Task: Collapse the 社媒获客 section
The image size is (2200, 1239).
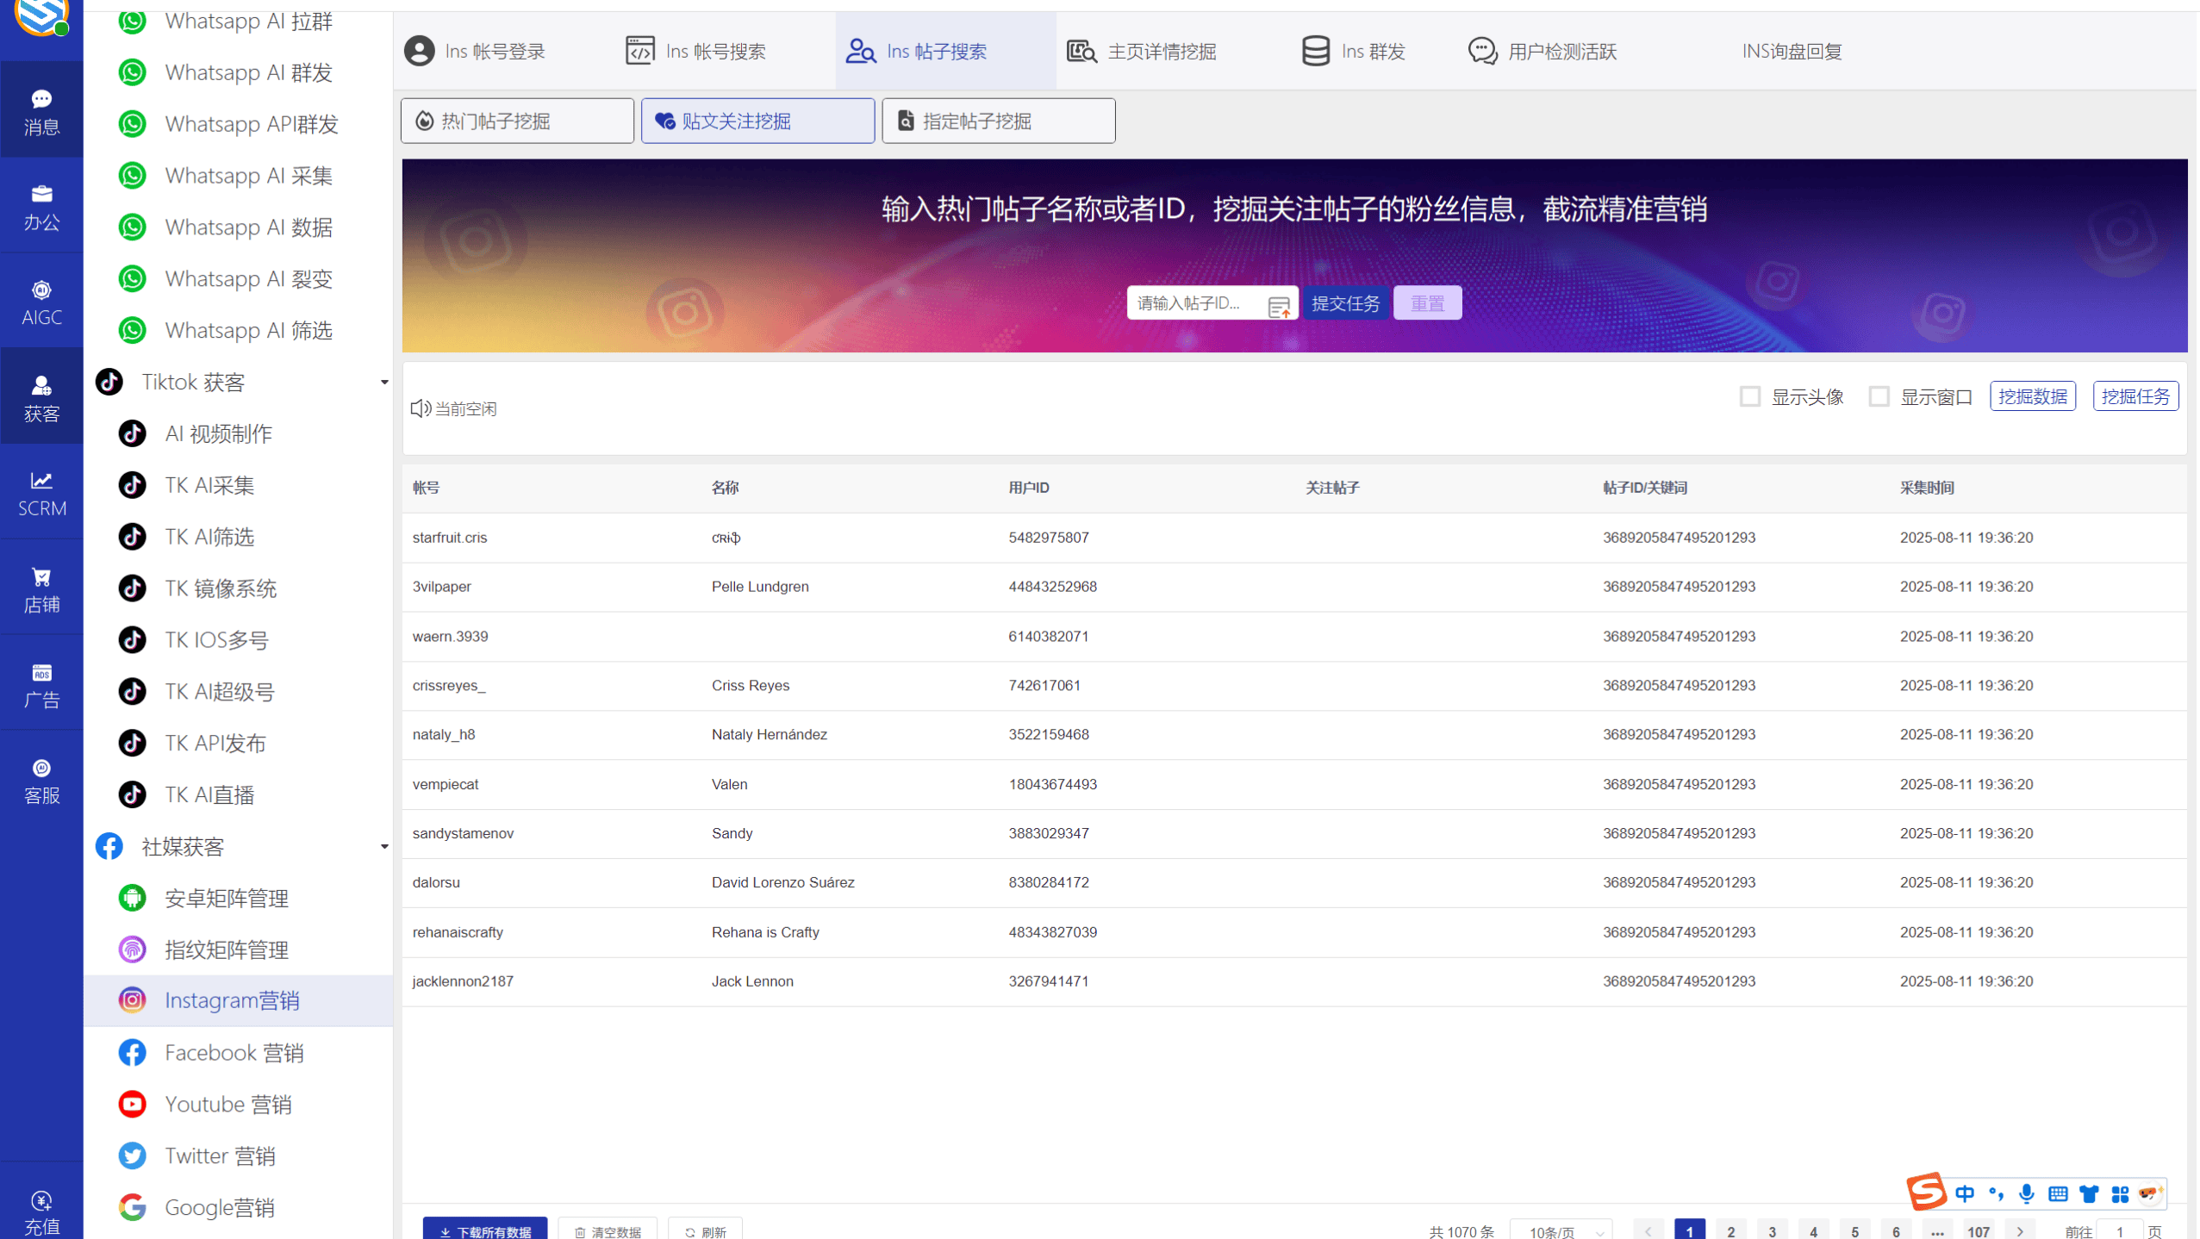Action: tap(384, 846)
